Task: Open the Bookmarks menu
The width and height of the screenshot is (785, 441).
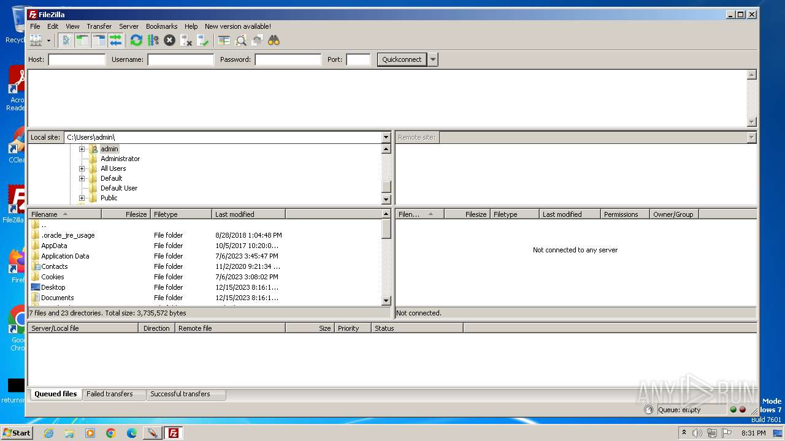Action: click(161, 26)
